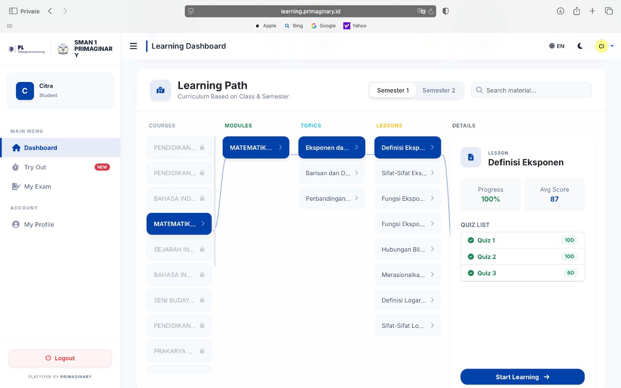Click the Logout button
This screenshot has height=388, width=621.
coord(60,358)
